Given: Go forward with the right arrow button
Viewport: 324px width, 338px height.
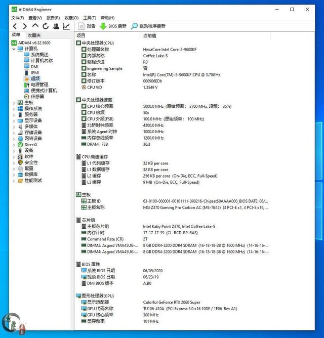Looking at the screenshot, I should pos(25,26).
